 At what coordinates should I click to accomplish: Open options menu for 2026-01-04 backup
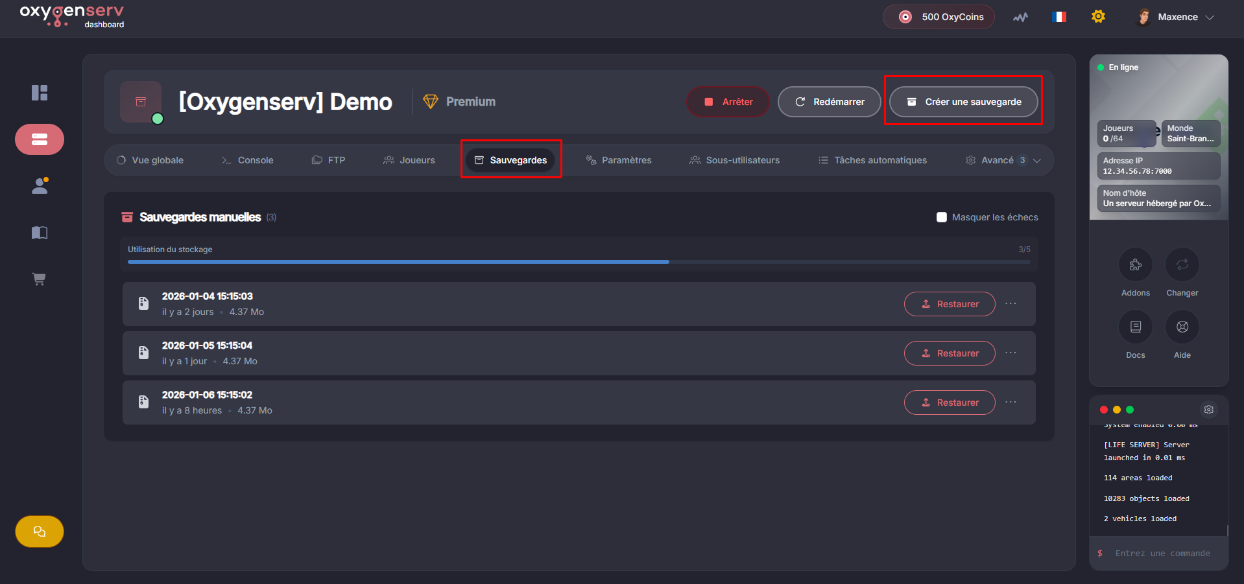pos(1011,304)
